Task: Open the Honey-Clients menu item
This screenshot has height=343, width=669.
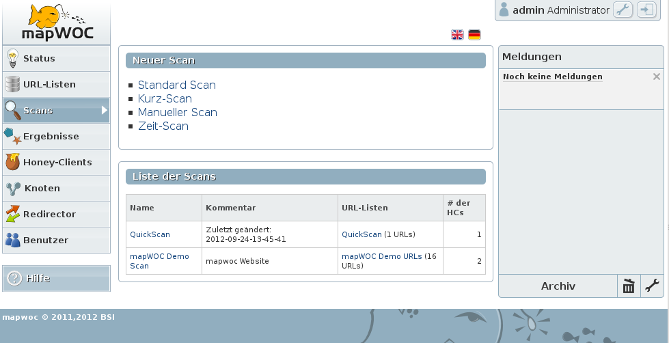Action: point(56,163)
